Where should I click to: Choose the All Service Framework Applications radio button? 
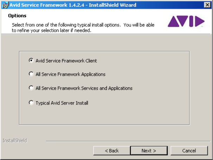tap(31, 74)
